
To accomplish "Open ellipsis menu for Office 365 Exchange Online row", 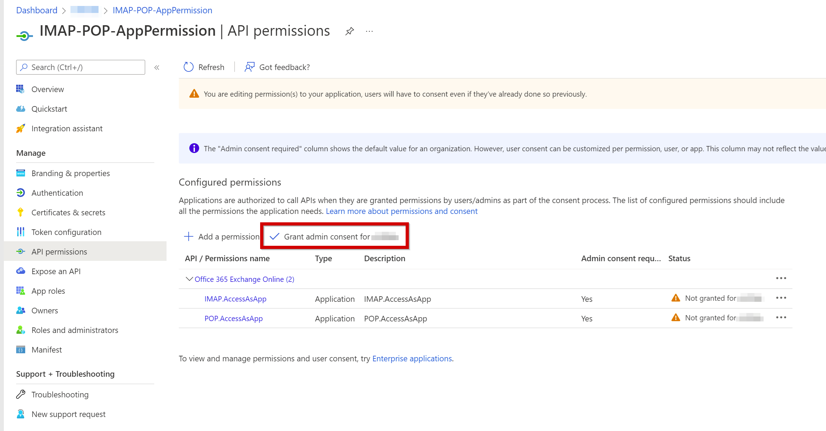I will point(781,278).
